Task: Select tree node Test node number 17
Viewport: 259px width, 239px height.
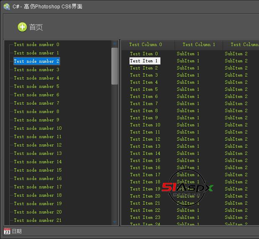Action: point(38,187)
